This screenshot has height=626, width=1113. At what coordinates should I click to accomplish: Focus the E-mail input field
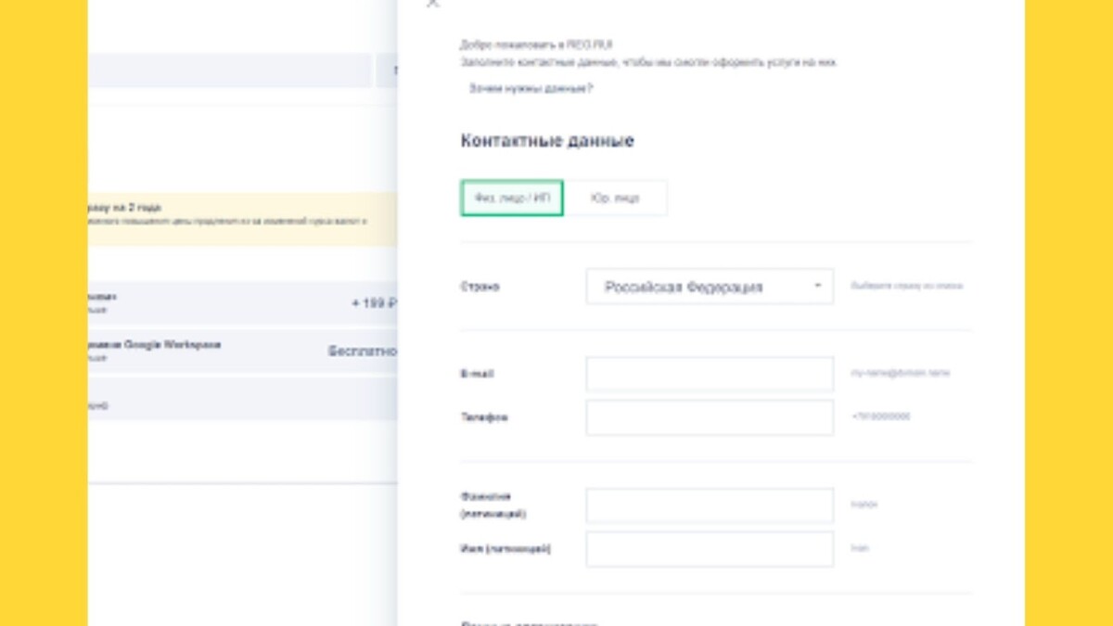[x=710, y=374]
